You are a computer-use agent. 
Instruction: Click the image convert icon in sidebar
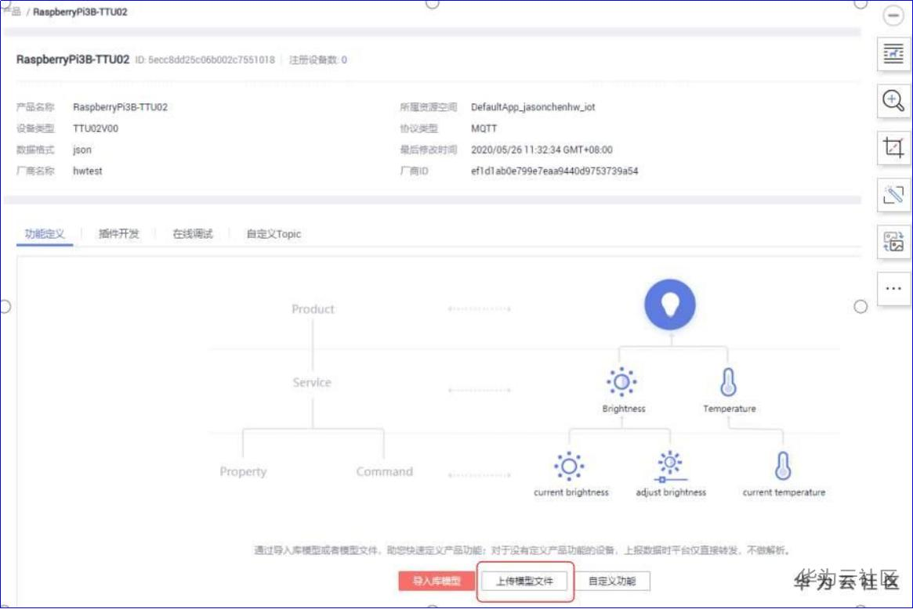coord(893,241)
